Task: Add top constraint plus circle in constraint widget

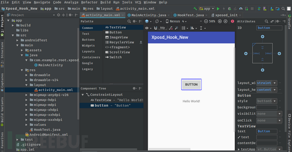Action: click(262, 37)
